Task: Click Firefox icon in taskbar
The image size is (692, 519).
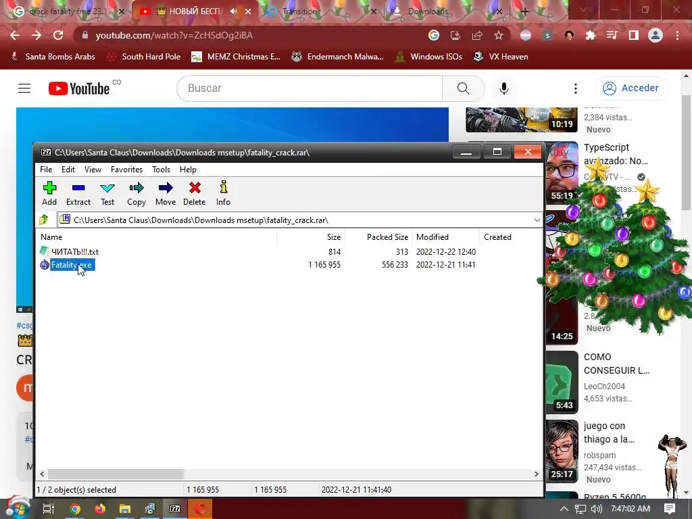Action: click(100, 509)
